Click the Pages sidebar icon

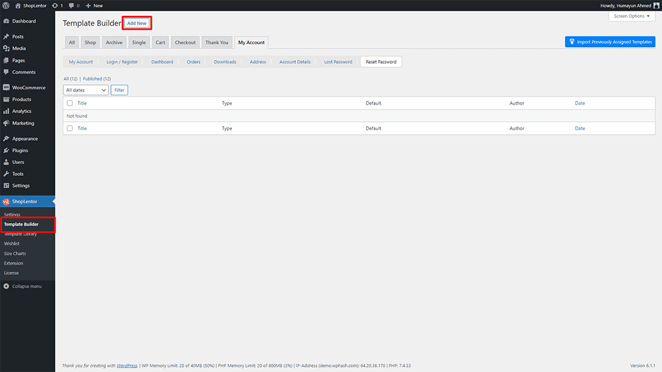point(6,61)
